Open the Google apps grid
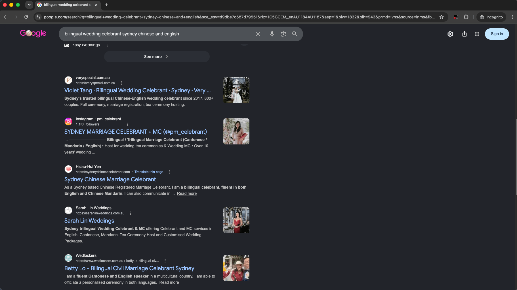517x290 pixels. tap(477, 34)
